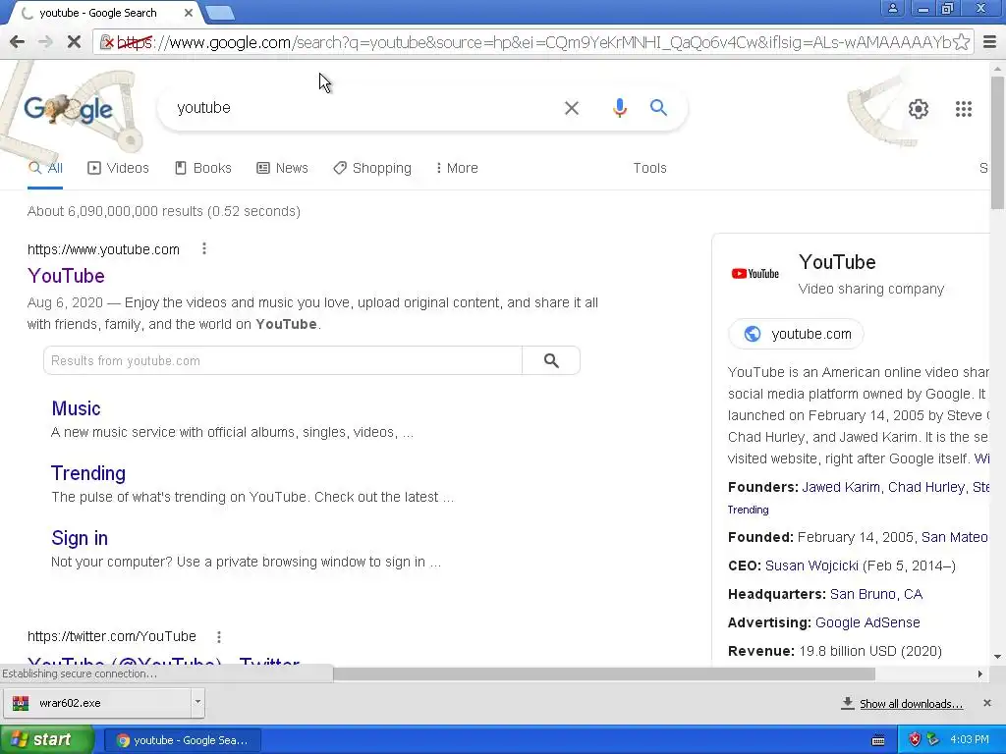Open the Windows start menu
The image size is (1006, 754).
[x=46, y=740]
